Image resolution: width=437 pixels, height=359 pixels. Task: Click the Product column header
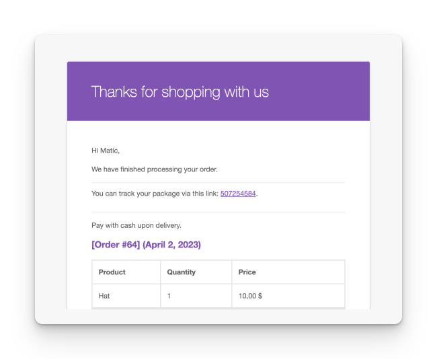(112, 272)
